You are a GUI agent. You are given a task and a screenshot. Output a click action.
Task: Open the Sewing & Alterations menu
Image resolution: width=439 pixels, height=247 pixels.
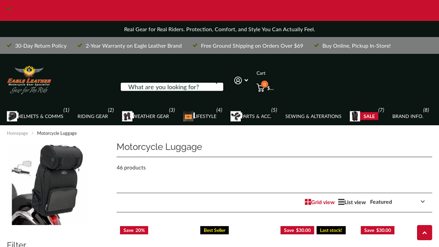click(313, 116)
